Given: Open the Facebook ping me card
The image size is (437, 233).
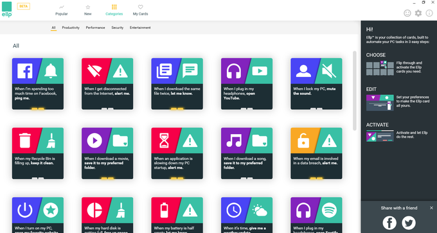Looking at the screenshot, I should click(x=38, y=84).
